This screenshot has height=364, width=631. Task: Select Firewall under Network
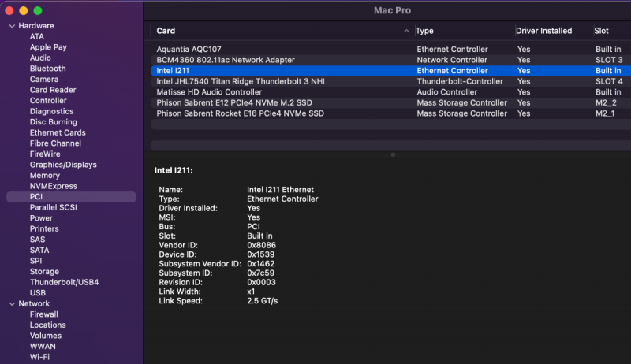(44, 314)
